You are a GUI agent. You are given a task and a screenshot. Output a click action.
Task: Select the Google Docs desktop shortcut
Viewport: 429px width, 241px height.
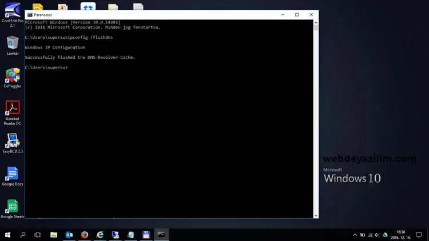tap(13, 176)
